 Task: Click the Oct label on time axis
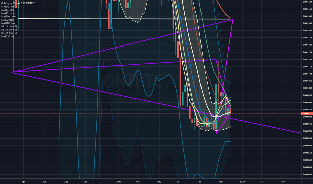[x=85, y=182]
